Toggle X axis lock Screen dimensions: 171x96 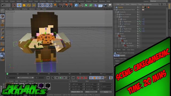point(40,5)
